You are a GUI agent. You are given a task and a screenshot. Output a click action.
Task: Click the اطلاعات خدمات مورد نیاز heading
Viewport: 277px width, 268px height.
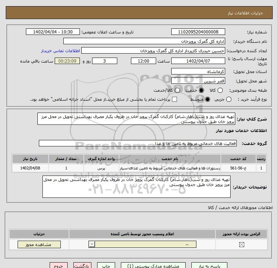(x=241, y=131)
